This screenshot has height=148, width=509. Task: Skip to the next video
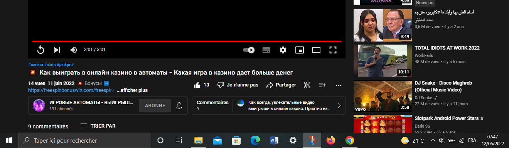57,50
